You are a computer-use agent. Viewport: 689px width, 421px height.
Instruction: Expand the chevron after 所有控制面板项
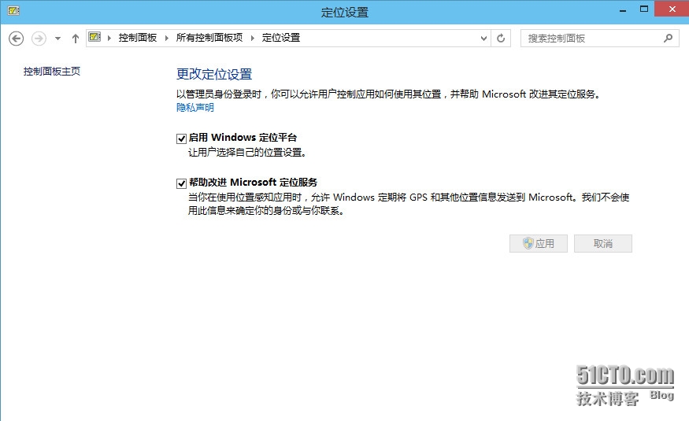coord(252,39)
